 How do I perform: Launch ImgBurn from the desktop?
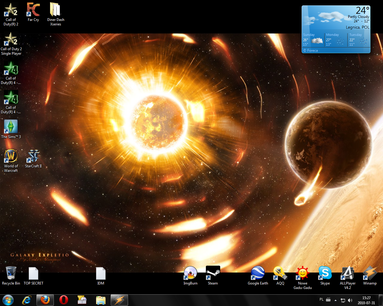tap(190, 276)
